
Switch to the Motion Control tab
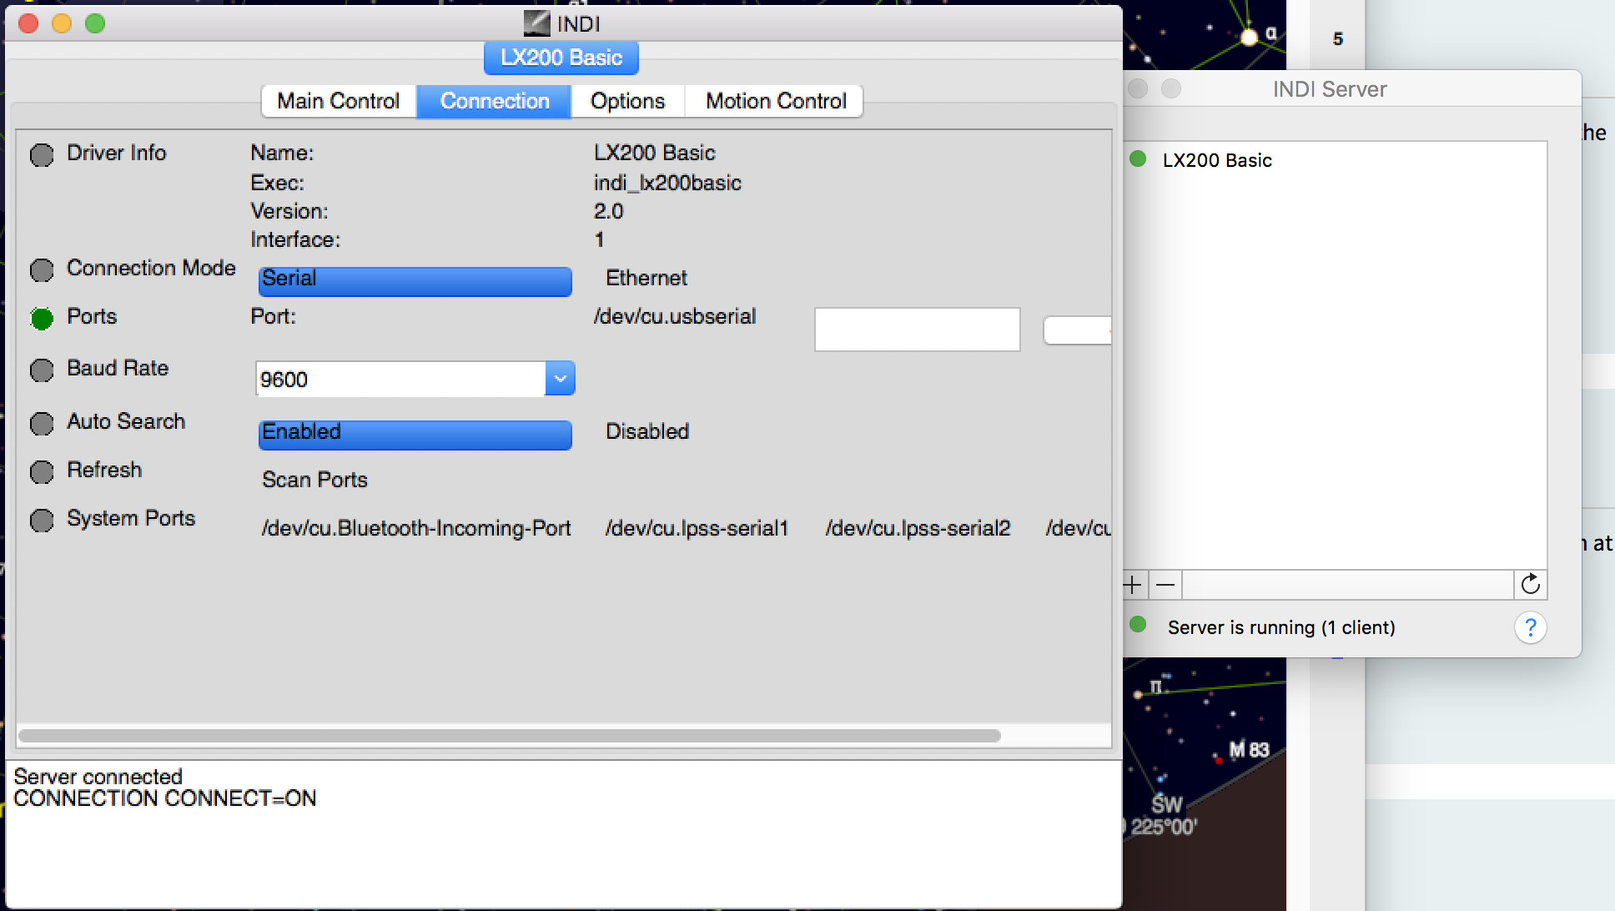776,101
